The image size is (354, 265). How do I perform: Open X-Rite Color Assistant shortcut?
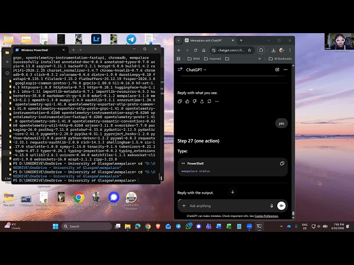131,200
